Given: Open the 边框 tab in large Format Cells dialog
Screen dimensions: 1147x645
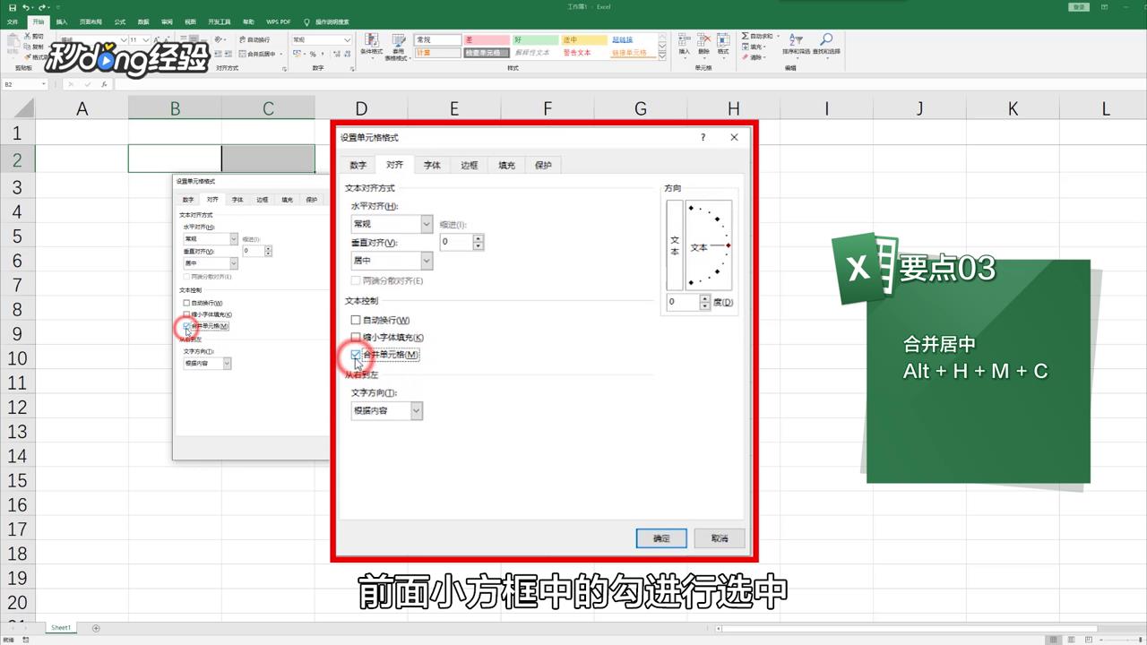Looking at the screenshot, I should 470,165.
